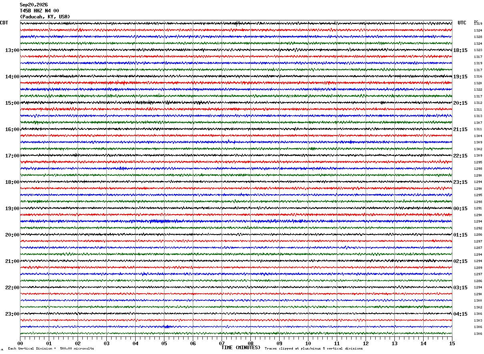Screen dimensions: 484x354
Task: Click the 04:15 UTC time label
Action: pyautogui.click(x=460, y=314)
